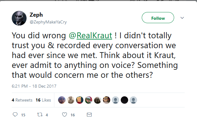Retweet using the retweet arrows icon
This screenshot has width=197, height=125.
pyautogui.click(x=40, y=115)
